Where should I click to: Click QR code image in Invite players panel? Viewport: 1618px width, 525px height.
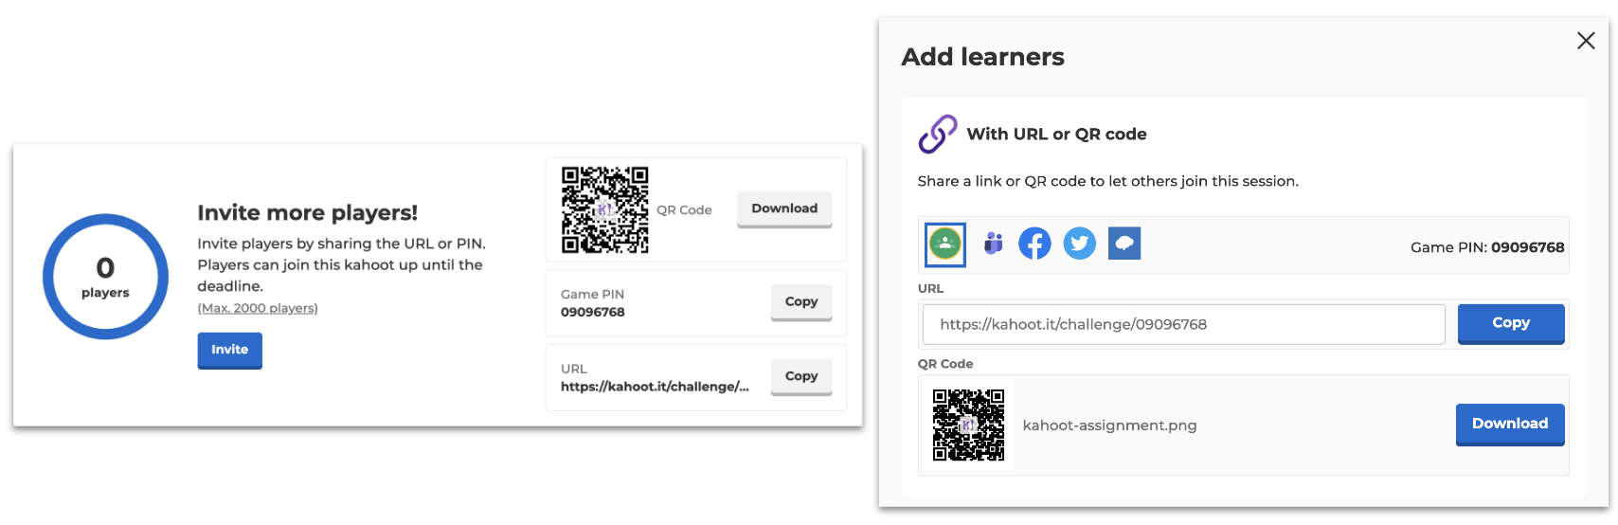(604, 209)
